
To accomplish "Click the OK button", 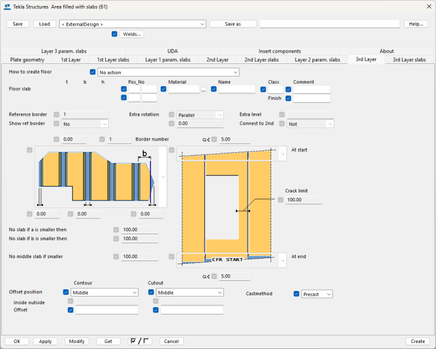I will click(17, 341).
